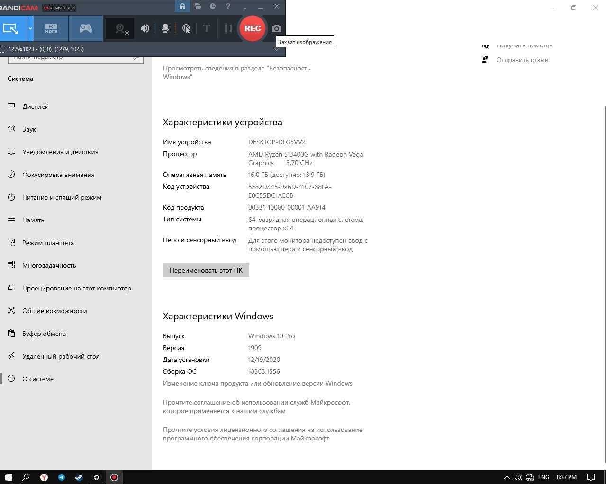
Task: Open Microsoft services agreement link
Action: tap(256, 406)
